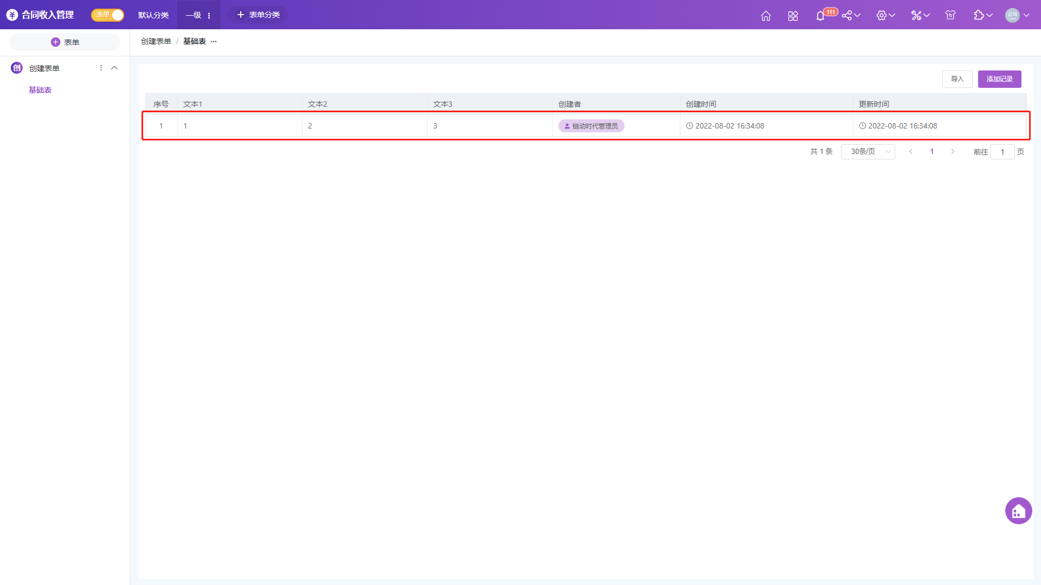This screenshot has height=585, width=1041.
Task: Collapse the 创建表单 sidebar group
Action: (x=114, y=68)
